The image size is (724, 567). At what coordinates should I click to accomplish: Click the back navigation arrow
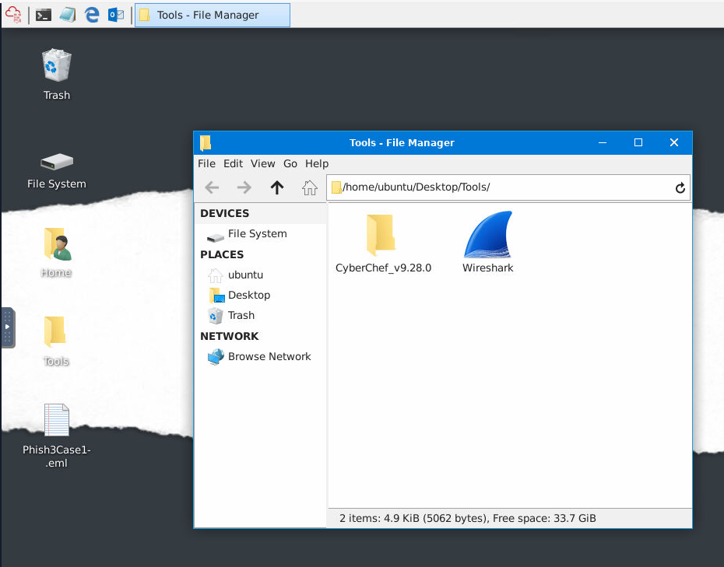pos(212,187)
